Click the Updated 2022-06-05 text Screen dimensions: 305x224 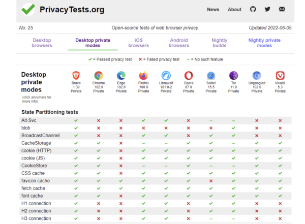coord(270,28)
